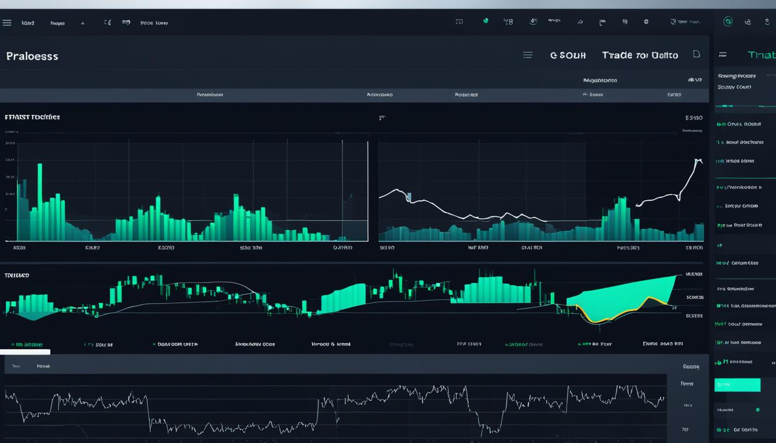Open the hamburger menu in the top-left corner
The image size is (776, 443).
tap(7, 23)
